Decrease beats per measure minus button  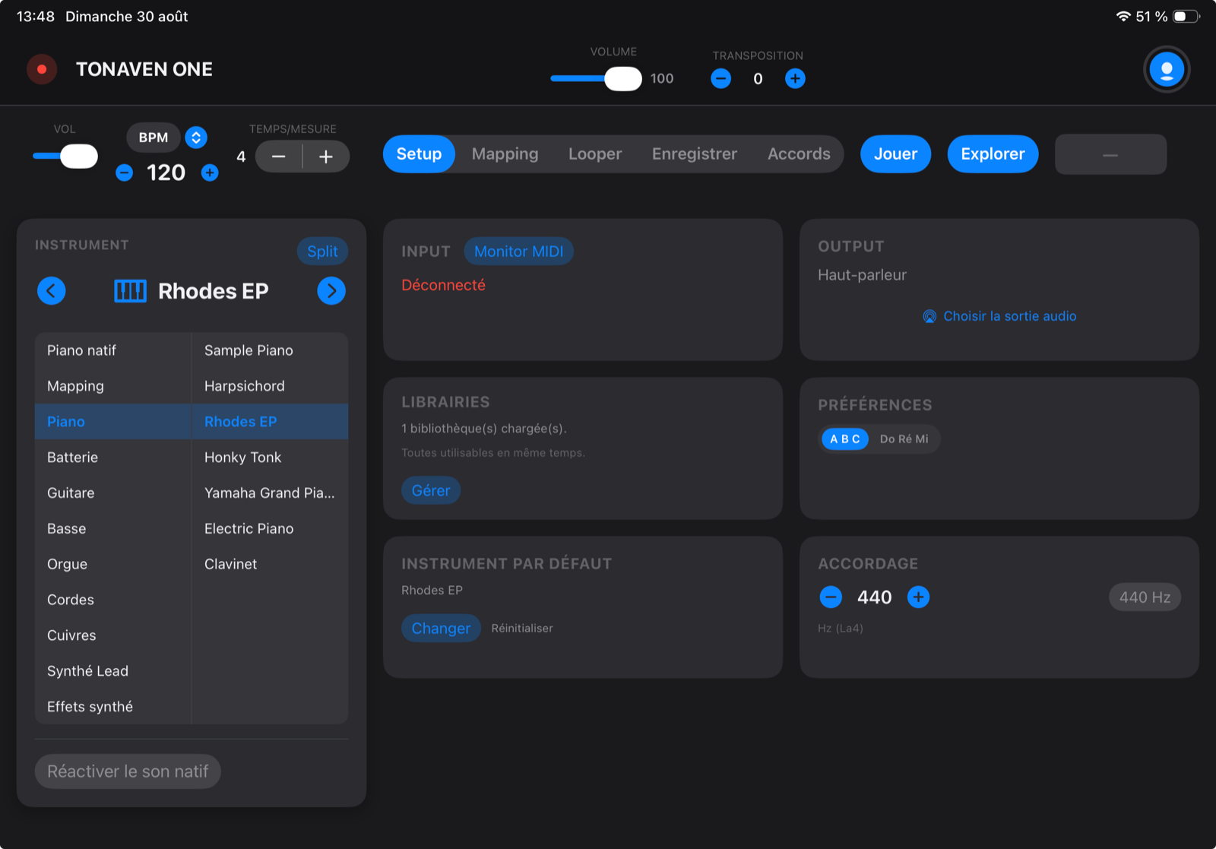click(x=278, y=157)
